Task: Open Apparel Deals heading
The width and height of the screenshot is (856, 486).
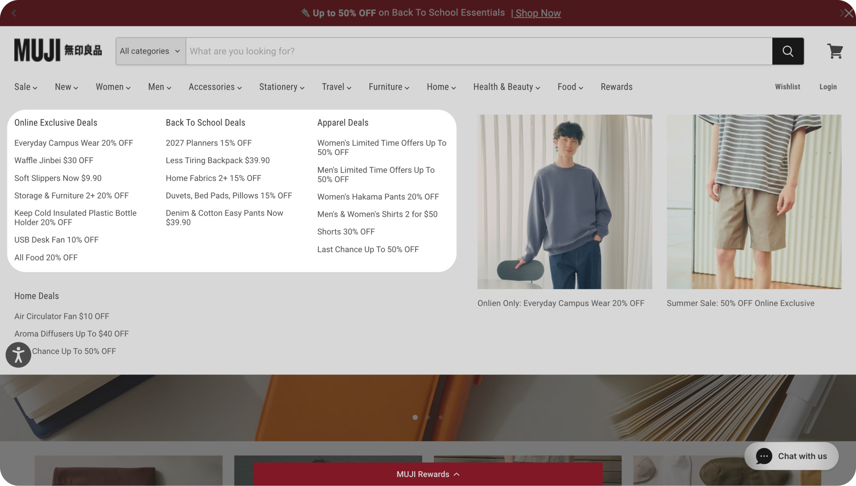Action: coord(343,123)
